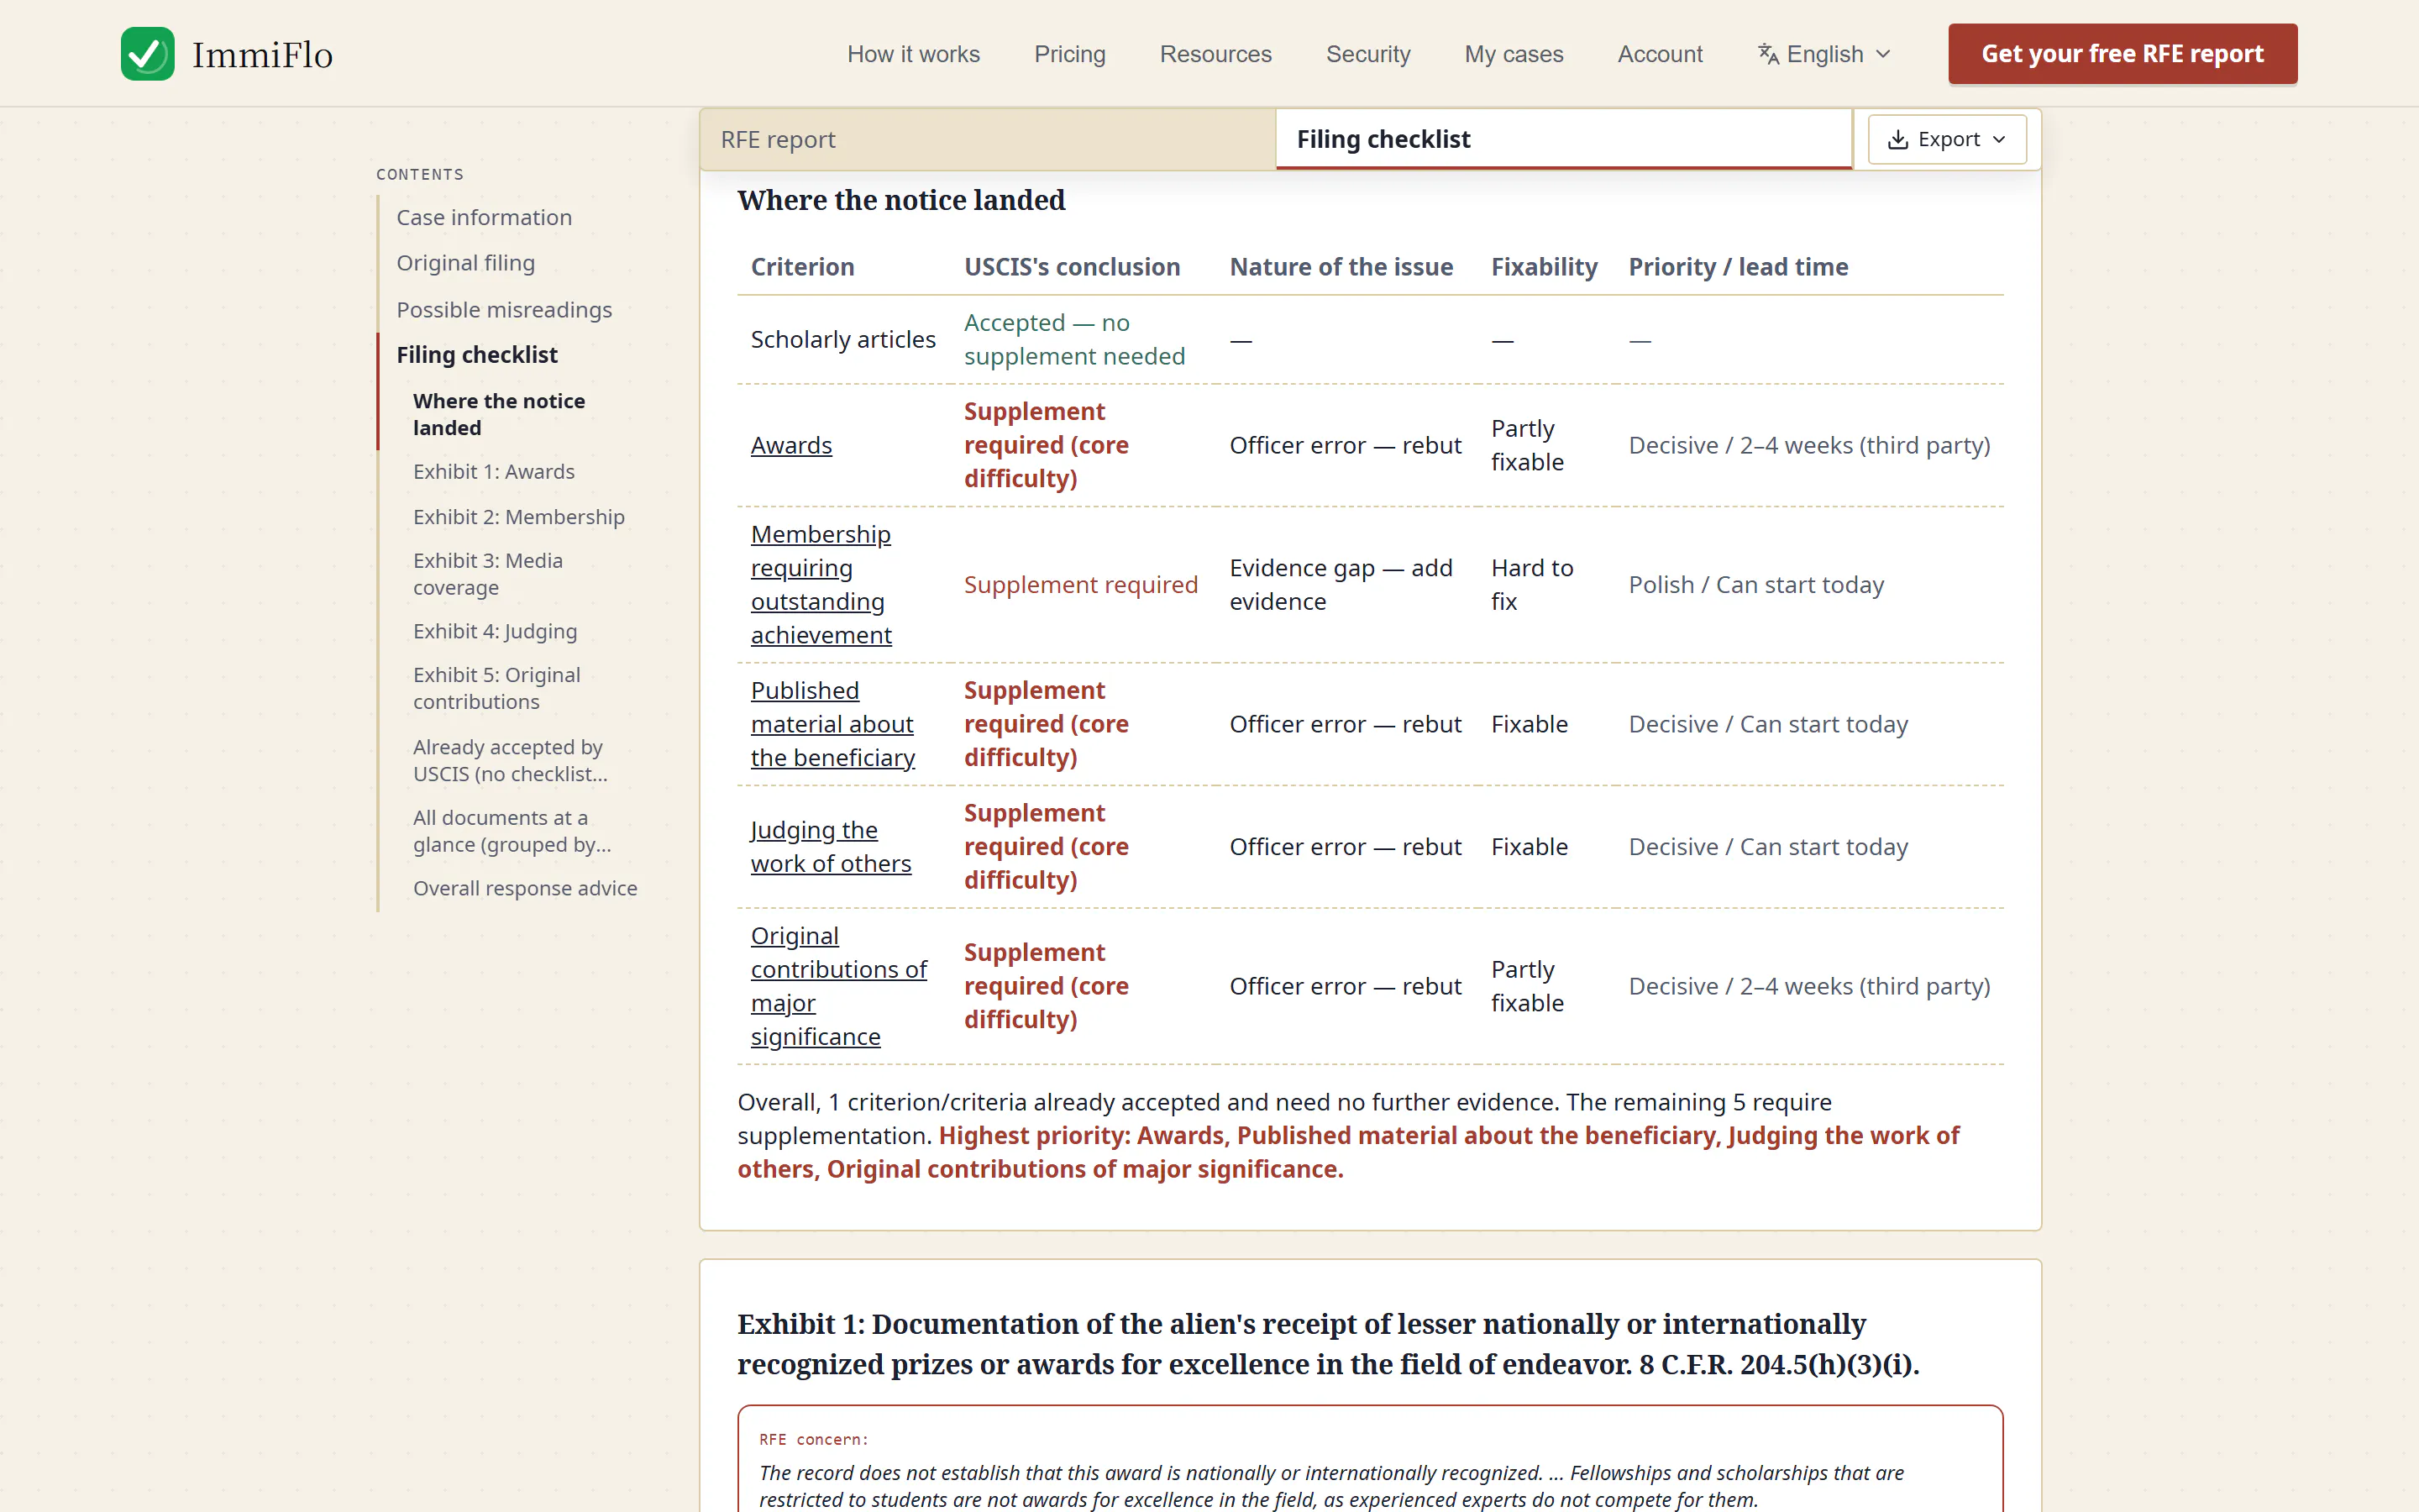Jump to Case information in contents
Viewport: 2419px width, 1512px height.
[484, 218]
